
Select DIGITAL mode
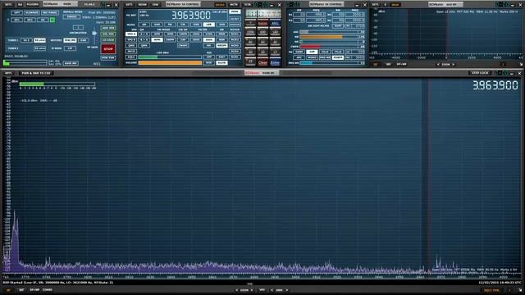pyautogui.click(x=235, y=25)
